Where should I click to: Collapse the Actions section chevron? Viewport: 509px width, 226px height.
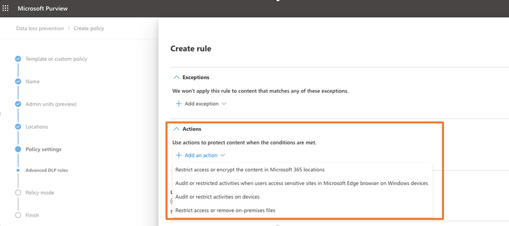click(177, 129)
